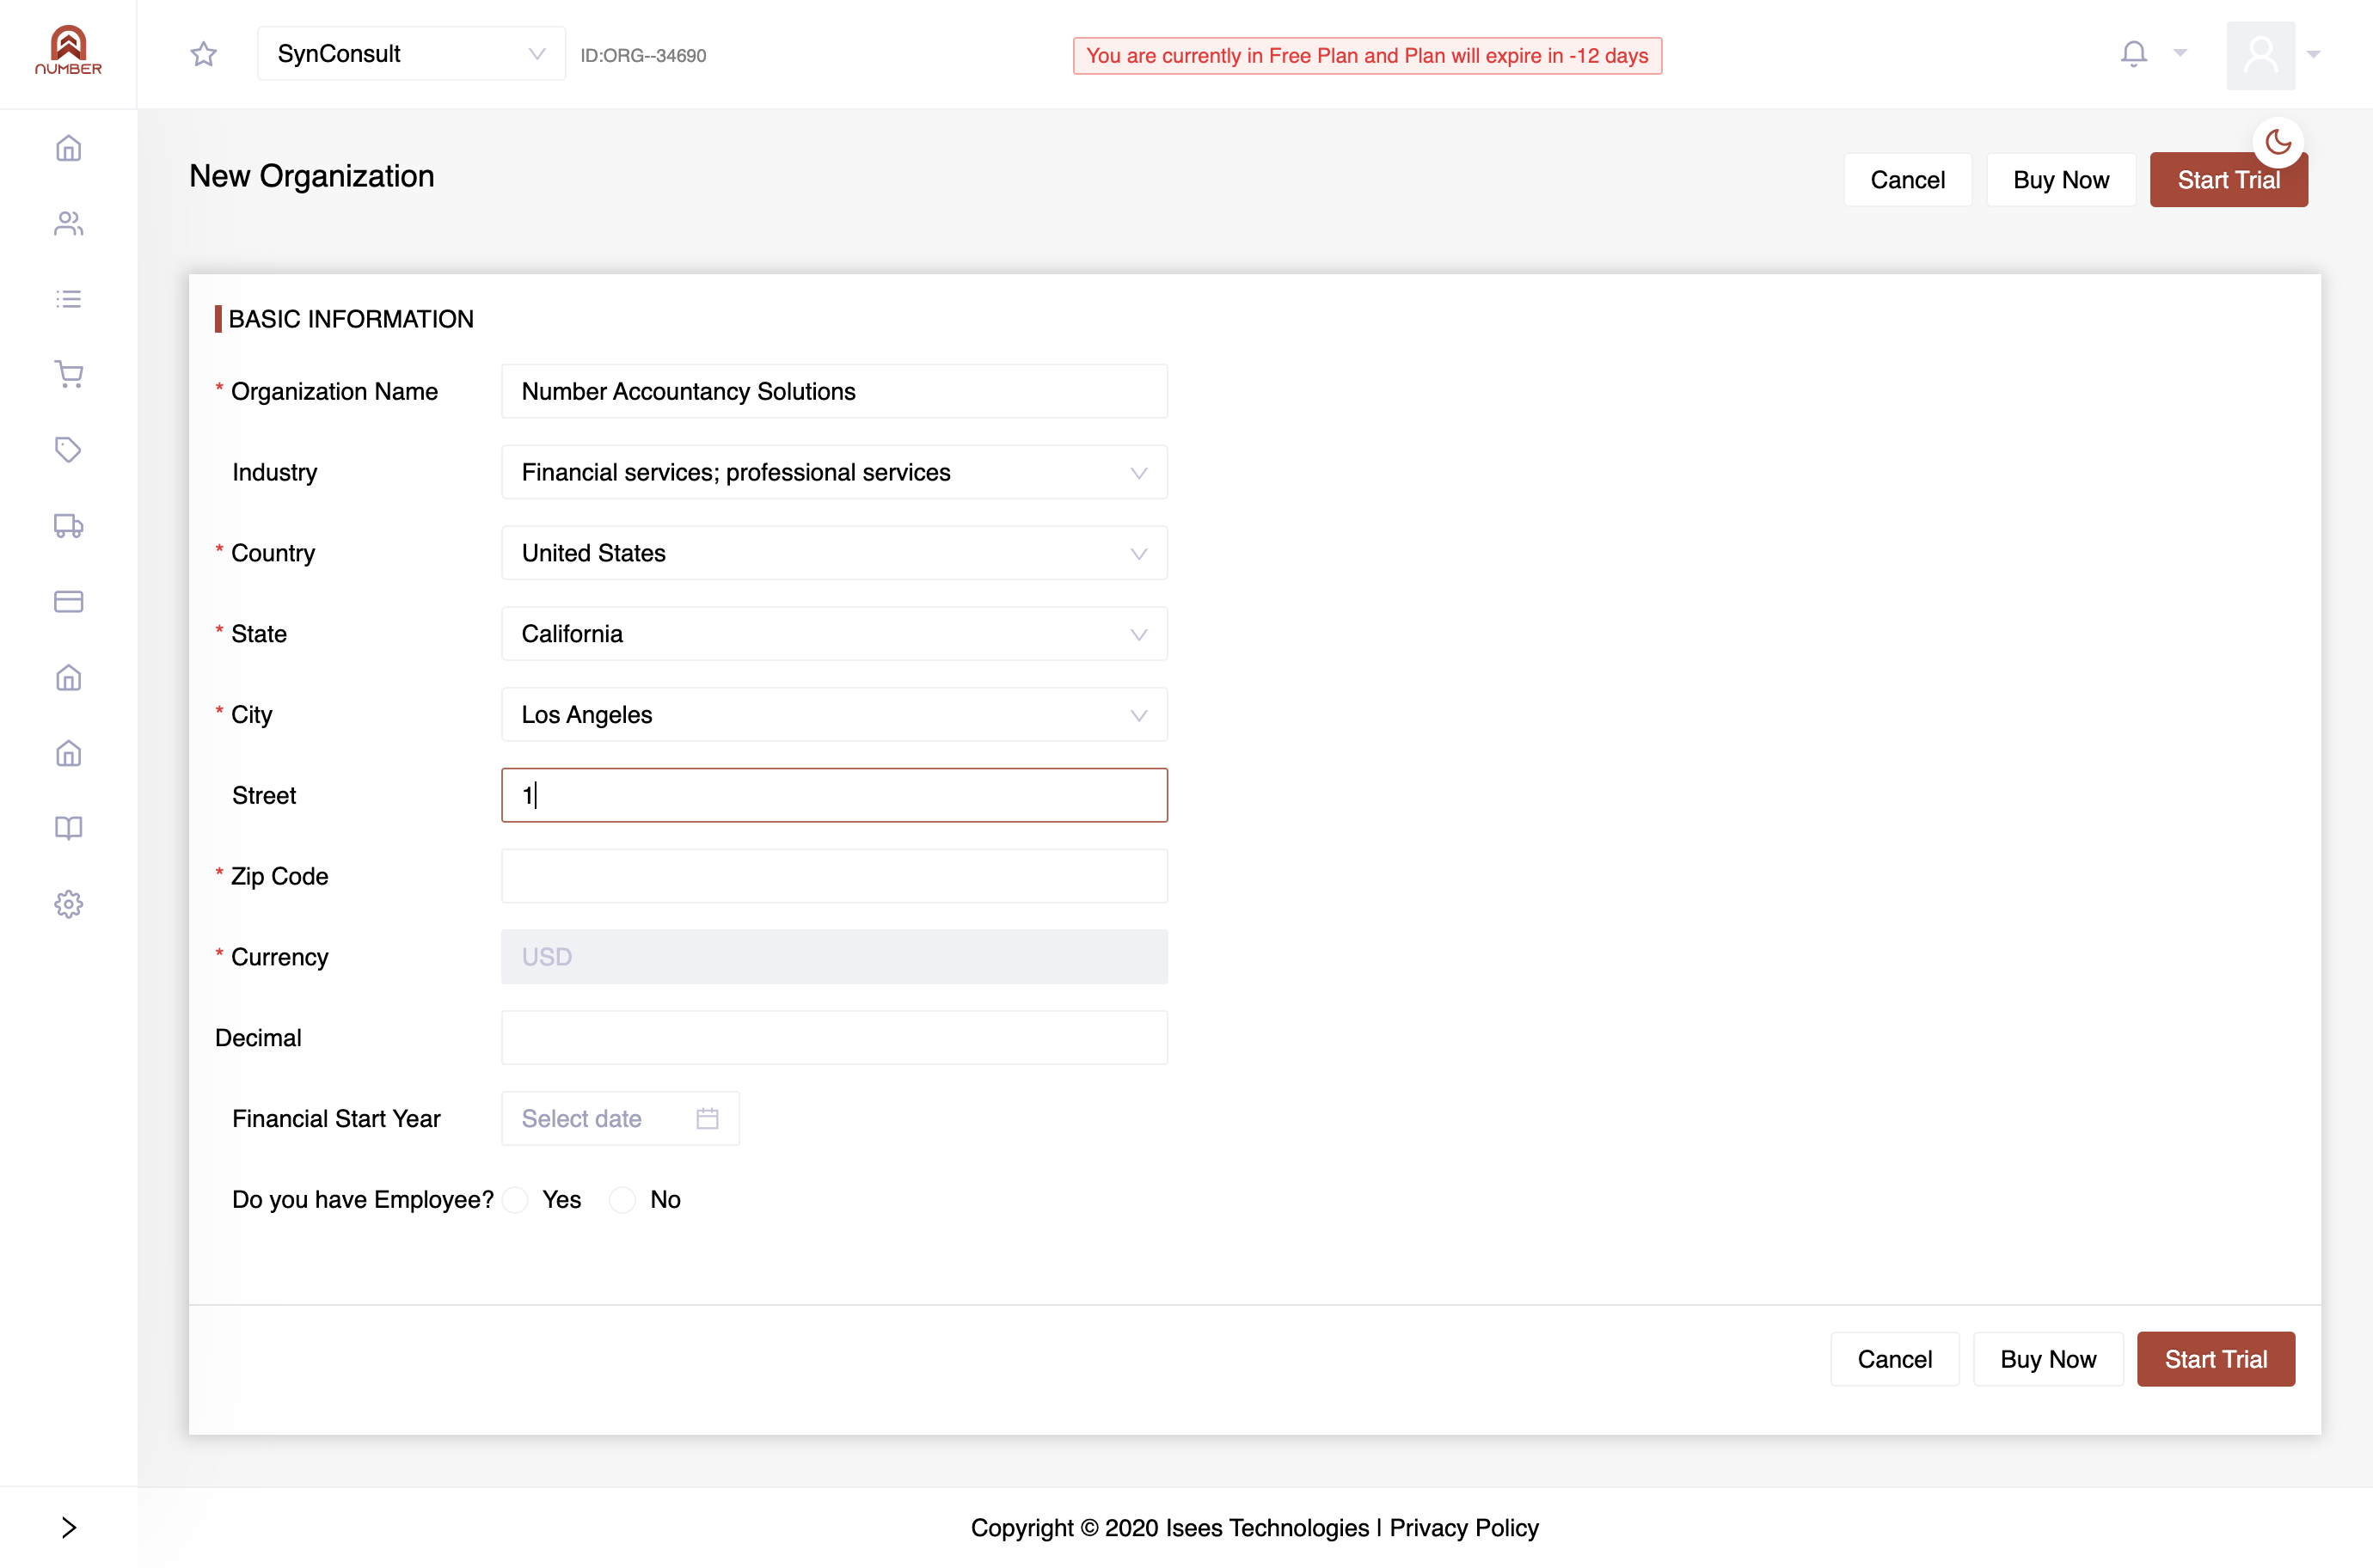Click the top Start Trial button
Viewport: 2373px width, 1568px height.
coord(2228,180)
